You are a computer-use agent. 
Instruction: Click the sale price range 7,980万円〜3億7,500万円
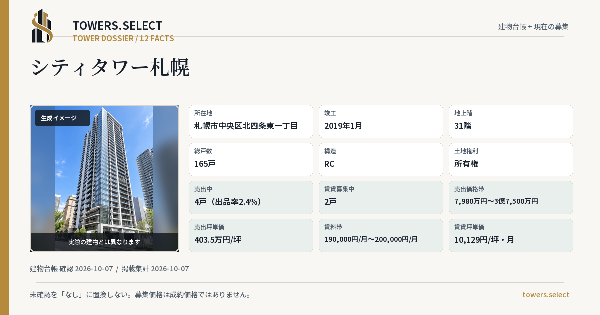(496, 201)
